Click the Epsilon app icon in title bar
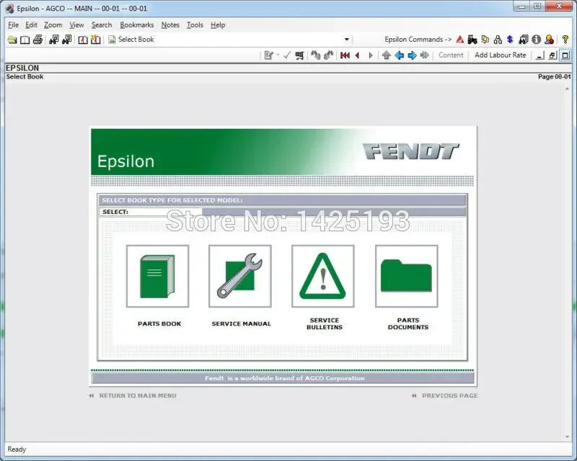Screen dimensions: 577x461 (x=10, y=9)
